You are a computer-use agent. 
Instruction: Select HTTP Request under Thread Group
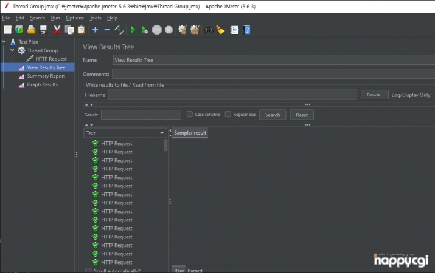tap(51, 59)
